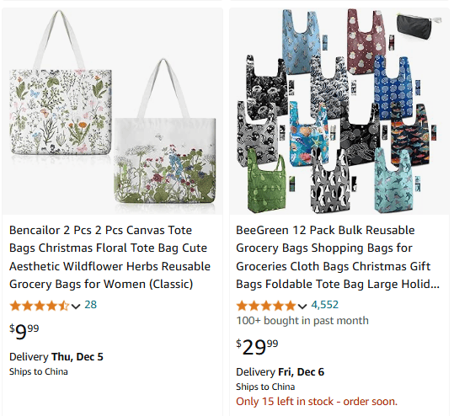Viewport: 454px width, 416px height.
Task: Open the BeeGreen 12 pack bags image
Action: click(x=339, y=111)
